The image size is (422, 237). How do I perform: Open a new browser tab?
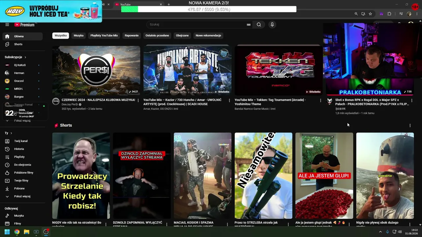coord(169,5)
